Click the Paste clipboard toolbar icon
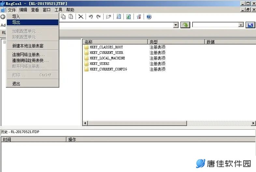The width and height of the screenshot is (256, 172). (x=71, y=17)
